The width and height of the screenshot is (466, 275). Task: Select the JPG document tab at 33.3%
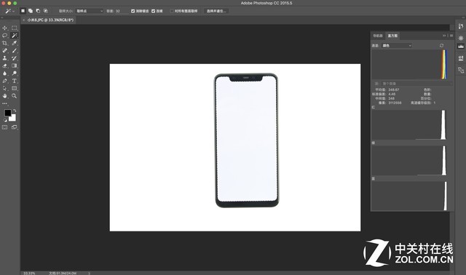pyautogui.click(x=50, y=20)
